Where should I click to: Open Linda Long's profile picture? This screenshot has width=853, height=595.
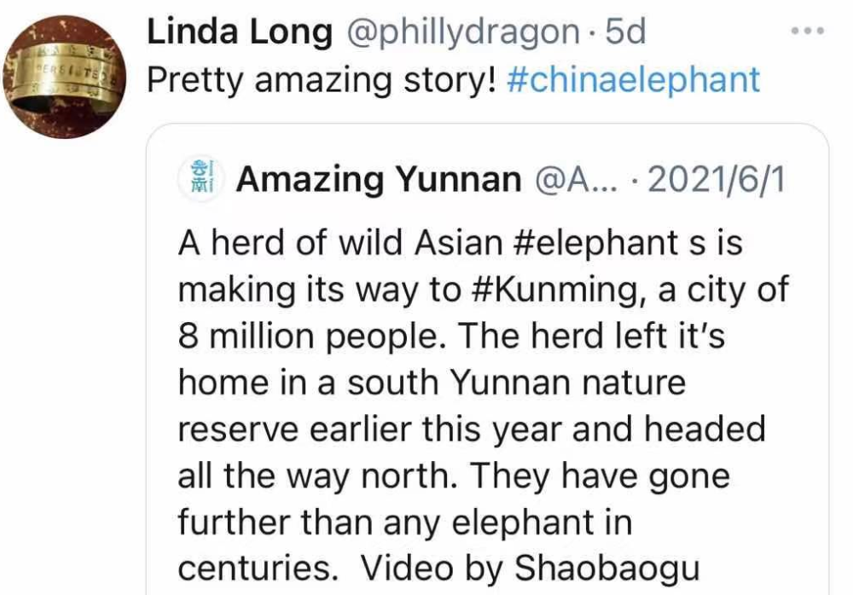(67, 77)
